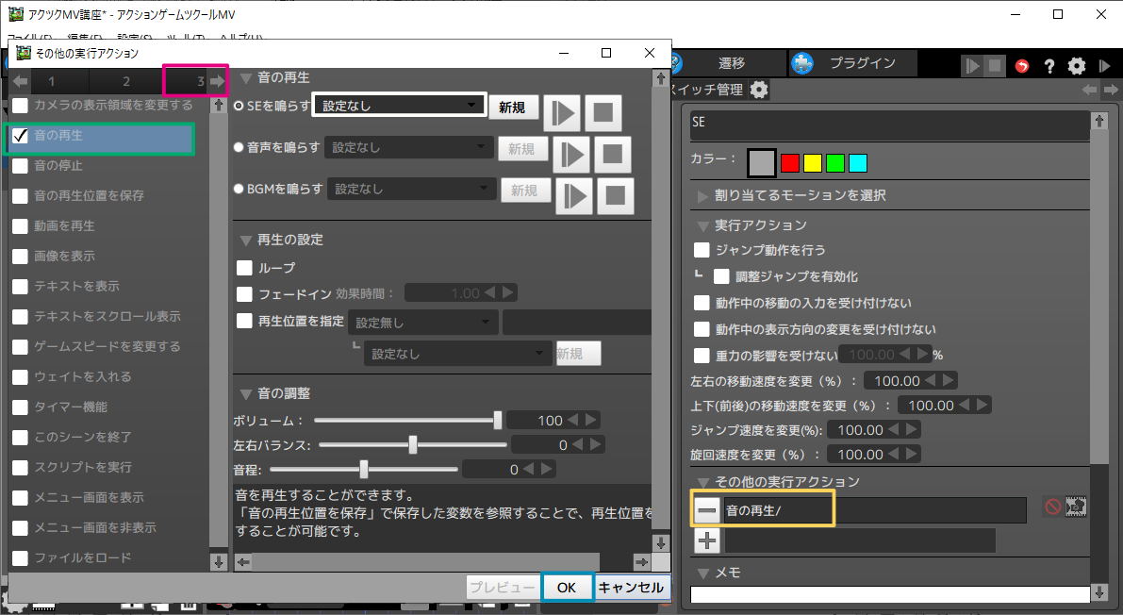Image resolution: width=1123 pixels, height=615 pixels.
Task: Toggle ジャンプ動作を行う checkbox
Action: [702, 250]
